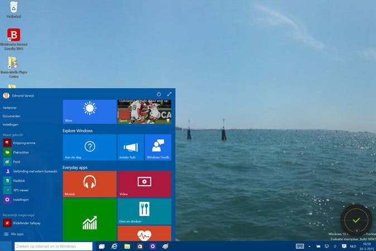Open the Insider-hub megaphone tile
The width and height of the screenshot is (376, 251).
coord(131,147)
